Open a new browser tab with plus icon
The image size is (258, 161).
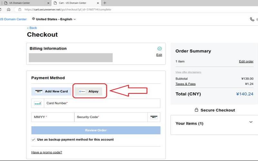pos(104,3)
